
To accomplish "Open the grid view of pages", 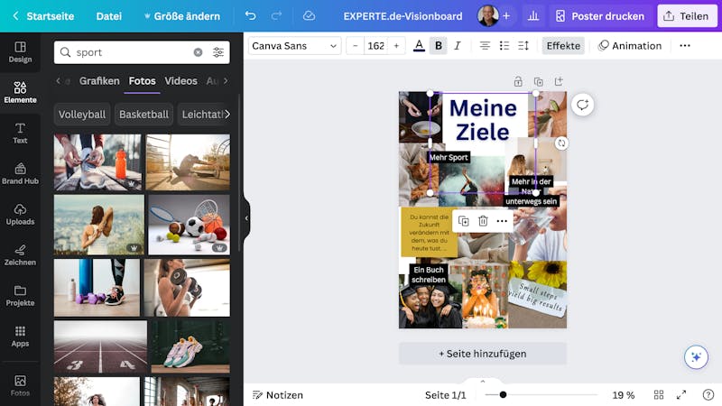I will 659,395.
